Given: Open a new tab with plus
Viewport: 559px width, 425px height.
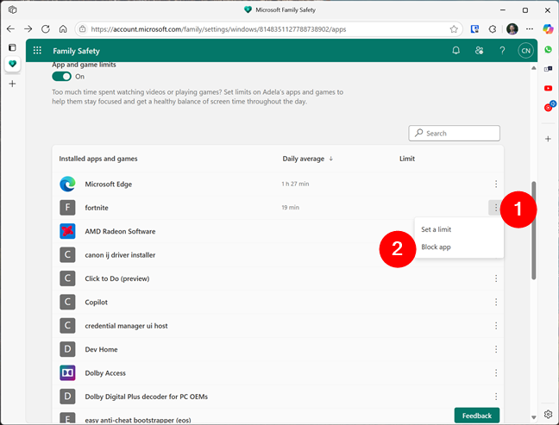Looking at the screenshot, I should 12,84.
